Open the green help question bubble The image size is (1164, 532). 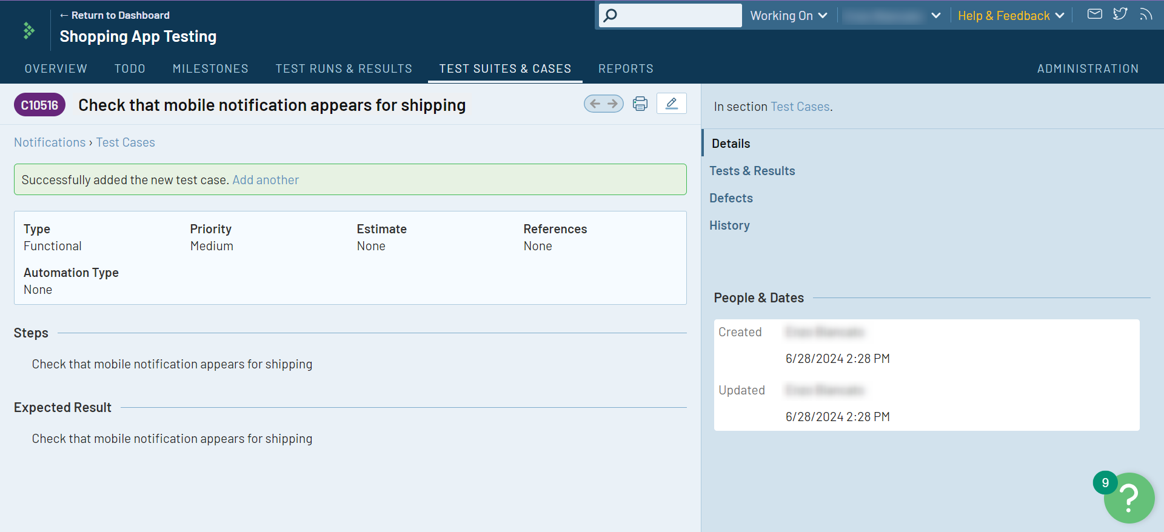pos(1128,498)
